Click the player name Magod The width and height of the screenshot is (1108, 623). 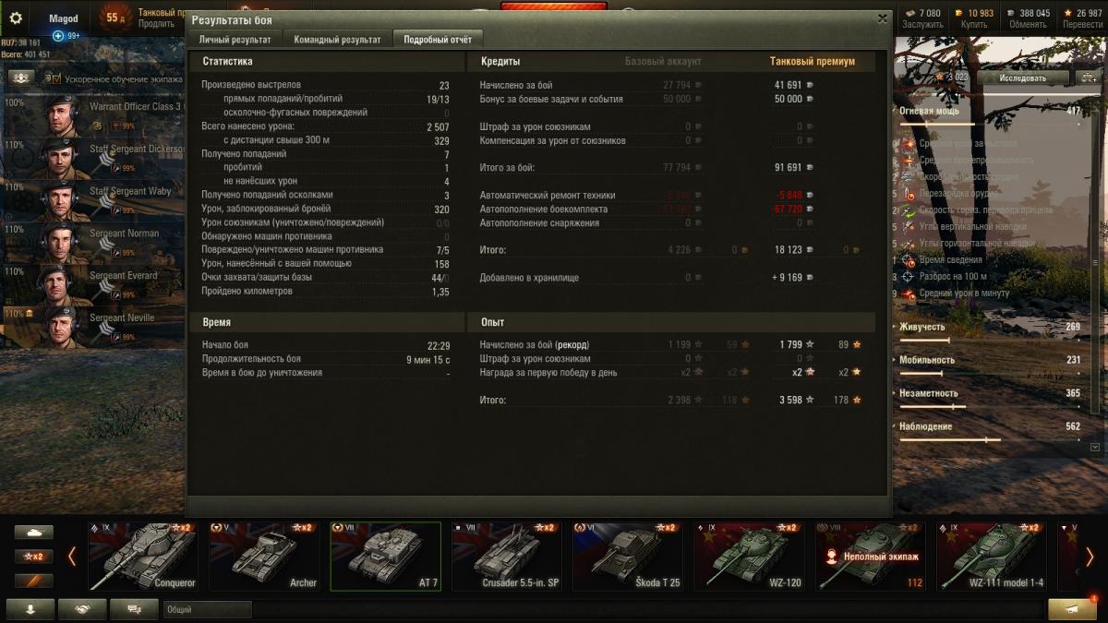(64, 18)
